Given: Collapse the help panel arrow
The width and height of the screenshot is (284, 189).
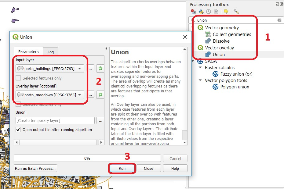Looking at the screenshot, I should click(106, 48).
